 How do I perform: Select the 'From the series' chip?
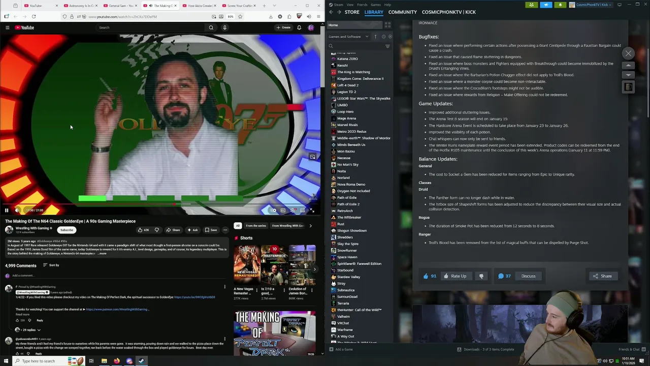(x=256, y=226)
